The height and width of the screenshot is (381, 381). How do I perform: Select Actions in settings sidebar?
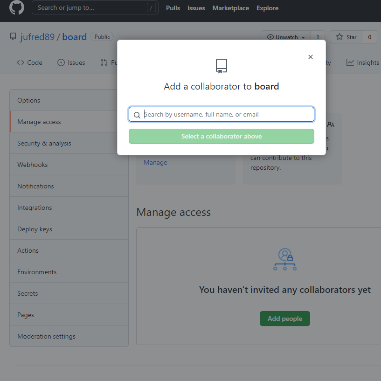[69, 250]
